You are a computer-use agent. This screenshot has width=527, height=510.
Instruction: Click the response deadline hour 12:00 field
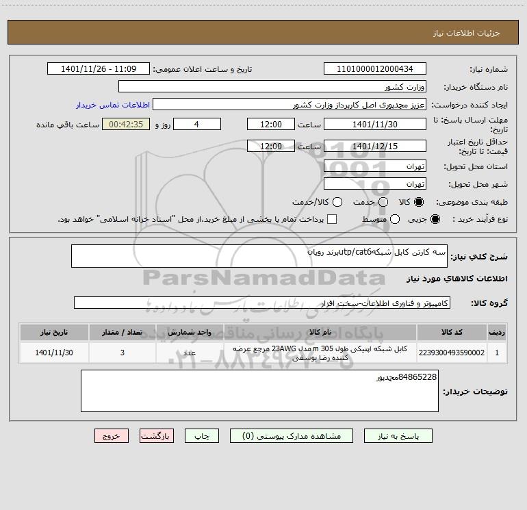tap(271, 124)
